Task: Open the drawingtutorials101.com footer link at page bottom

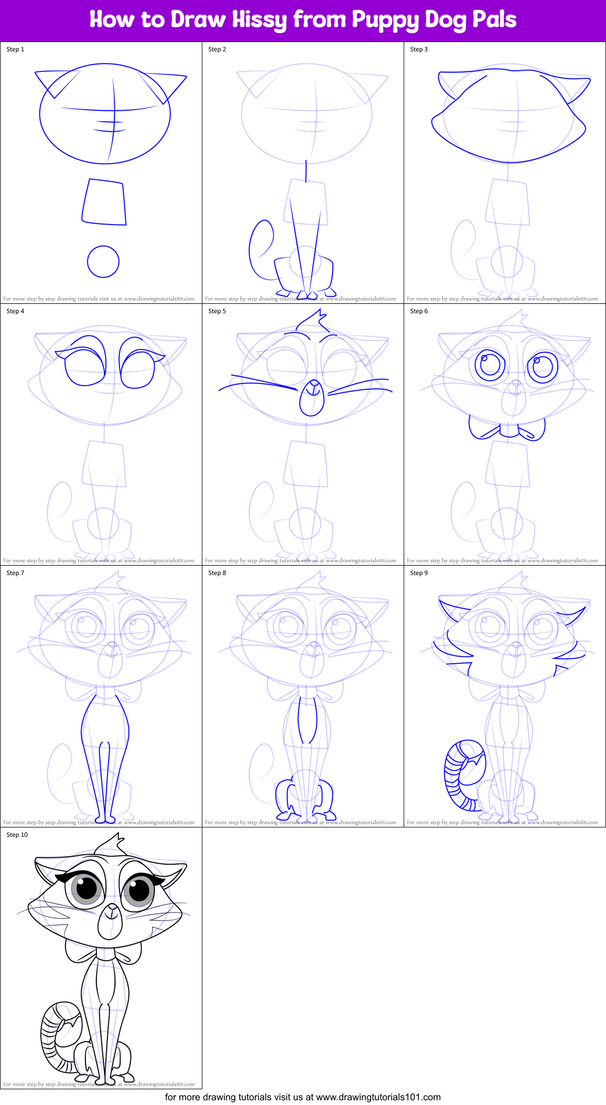Action: 302,1097
